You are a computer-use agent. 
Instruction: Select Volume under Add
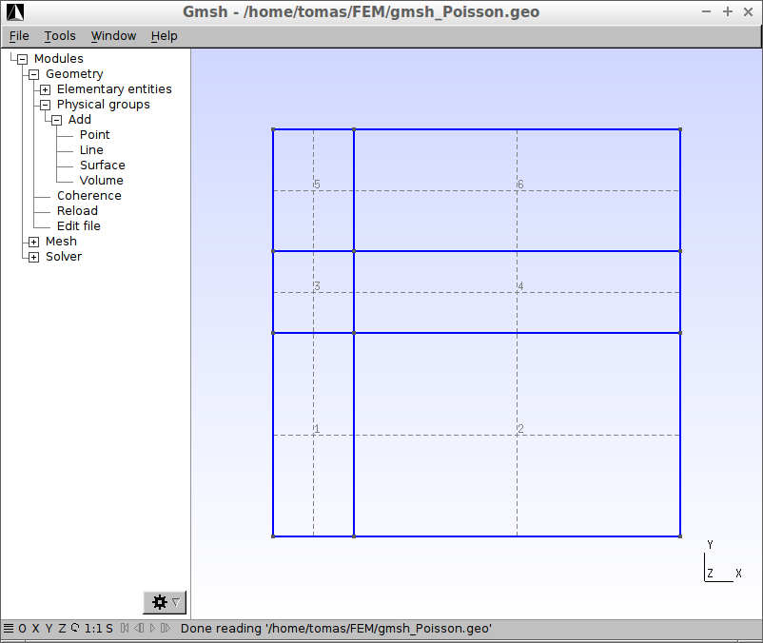tap(101, 181)
